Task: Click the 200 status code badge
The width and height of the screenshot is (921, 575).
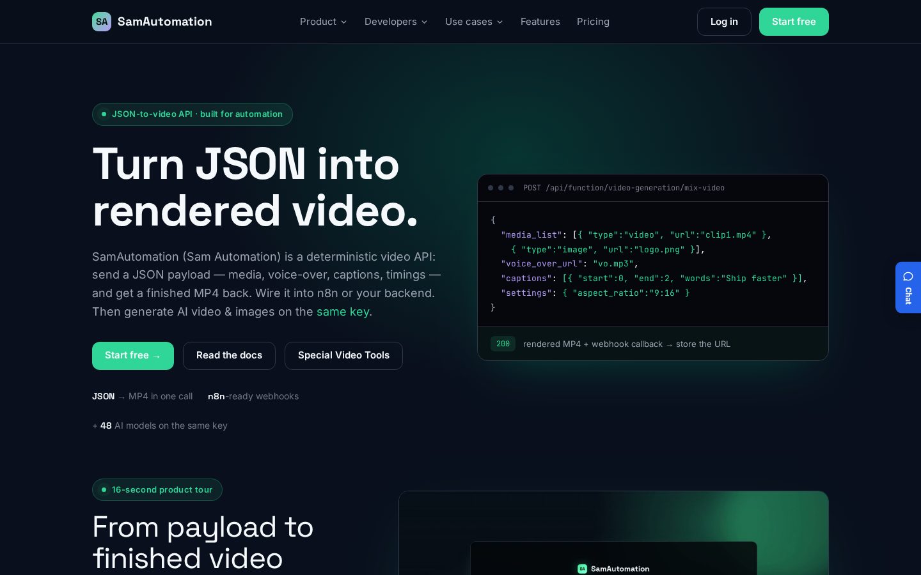Action: coord(503,344)
